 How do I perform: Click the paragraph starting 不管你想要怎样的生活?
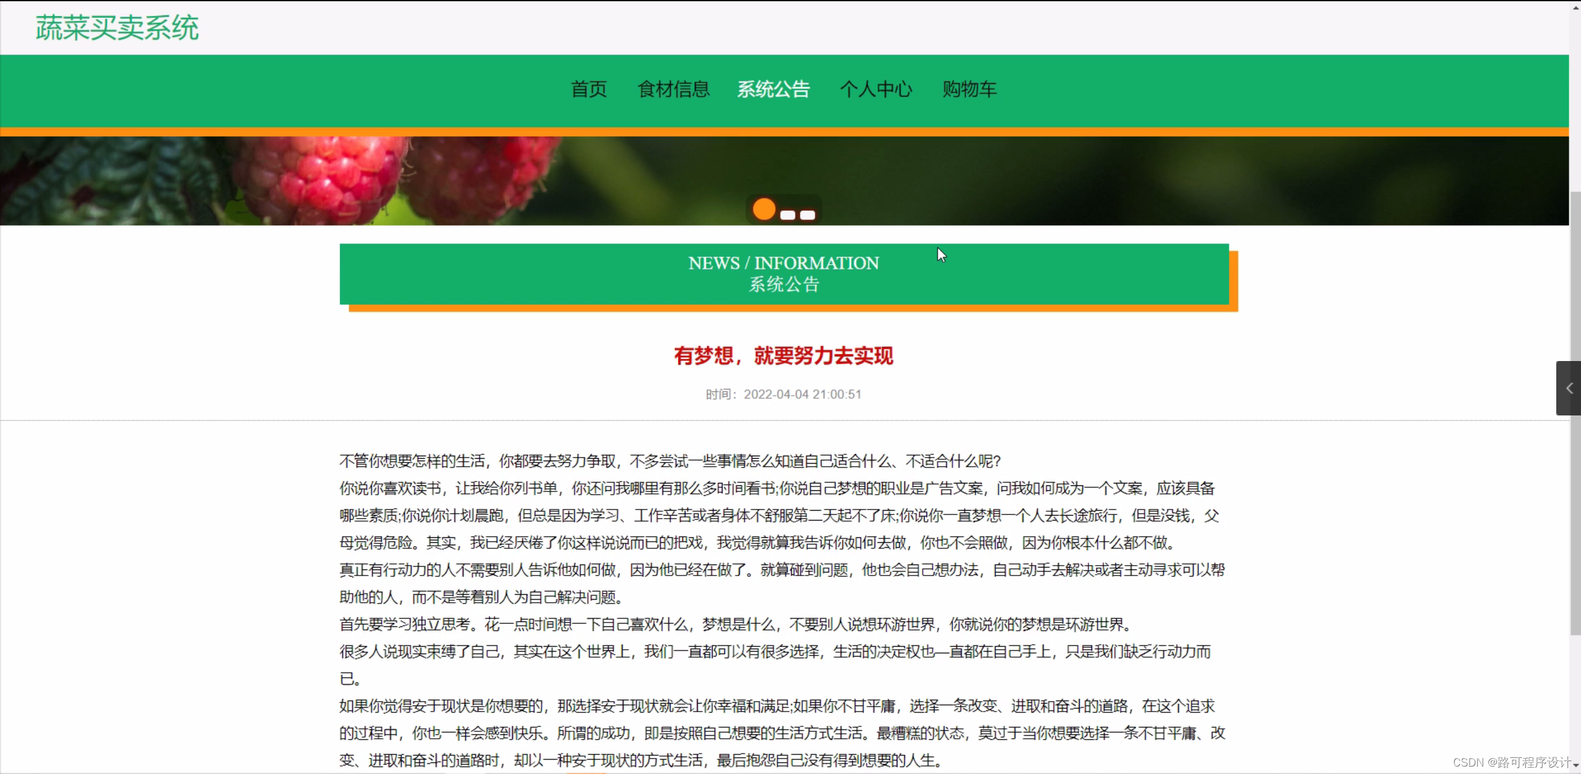point(669,461)
